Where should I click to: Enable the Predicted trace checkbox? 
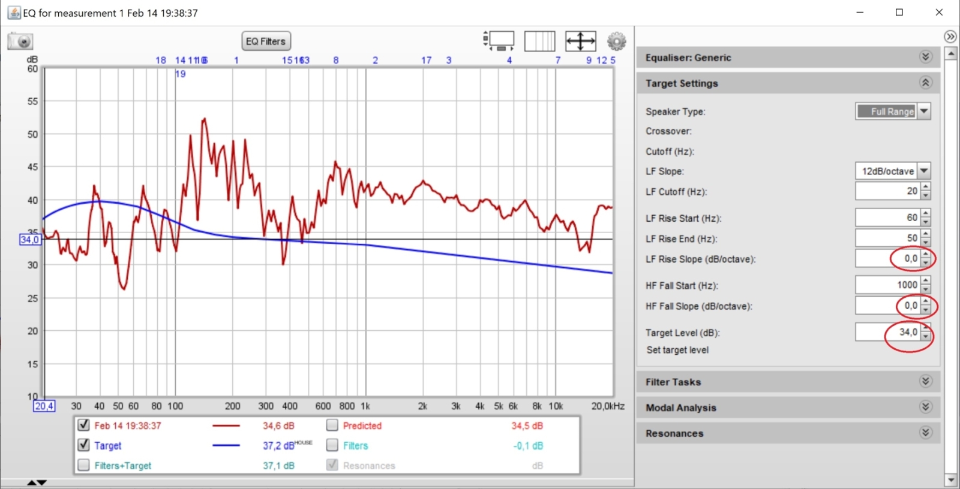tap(332, 425)
